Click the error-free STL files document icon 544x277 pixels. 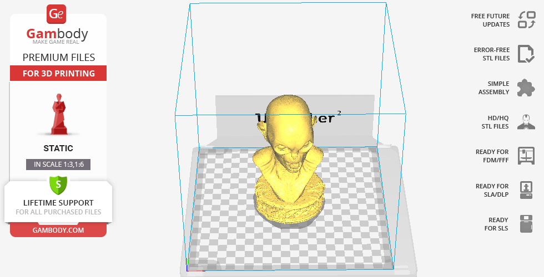click(x=526, y=54)
